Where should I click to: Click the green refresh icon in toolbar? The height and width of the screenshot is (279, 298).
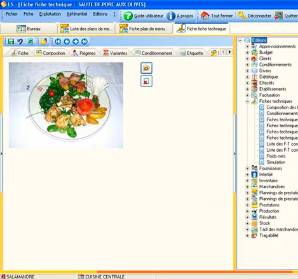pyautogui.click(x=30, y=41)
